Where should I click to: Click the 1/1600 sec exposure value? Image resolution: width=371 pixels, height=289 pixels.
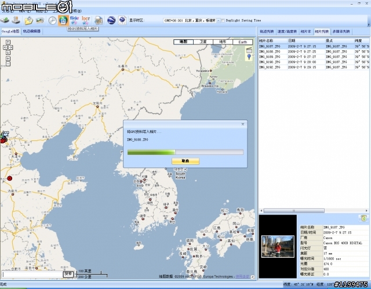332,258
